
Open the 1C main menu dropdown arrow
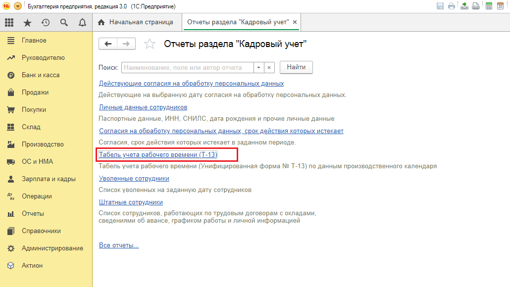point(18,6)
